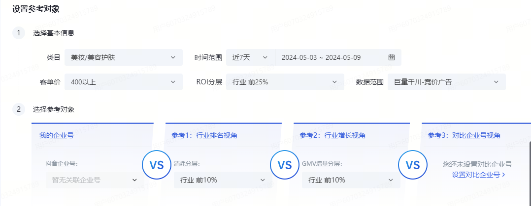This screenshot has width=531, height=206.
Task: Click the calendar icon in date range
Action: [392, 57]
